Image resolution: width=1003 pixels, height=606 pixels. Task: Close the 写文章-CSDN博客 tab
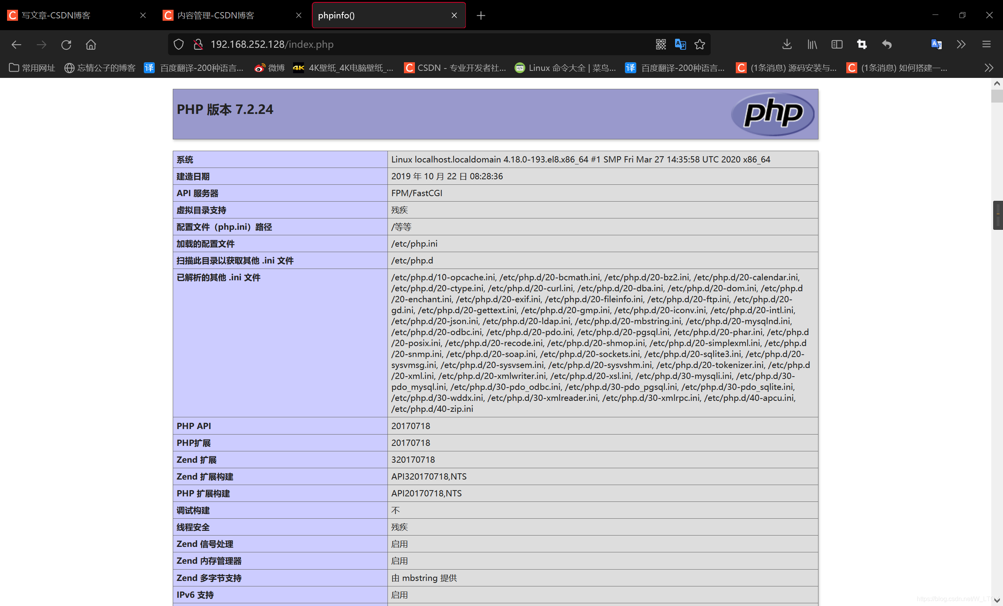click(x=143, y=15)
